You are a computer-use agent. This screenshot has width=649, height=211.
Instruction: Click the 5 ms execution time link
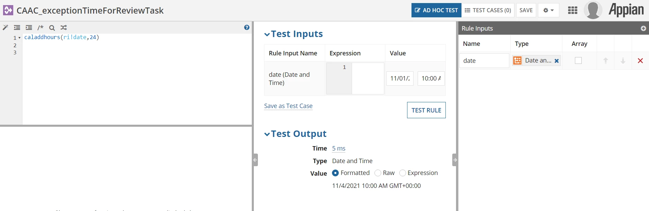[x=339, y=148]
